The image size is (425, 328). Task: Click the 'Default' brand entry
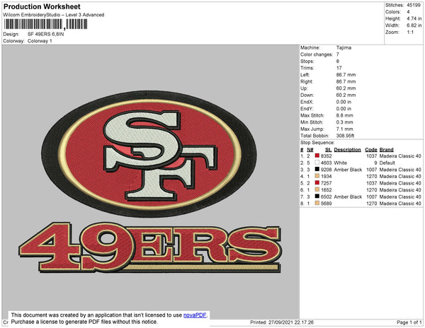387,163
